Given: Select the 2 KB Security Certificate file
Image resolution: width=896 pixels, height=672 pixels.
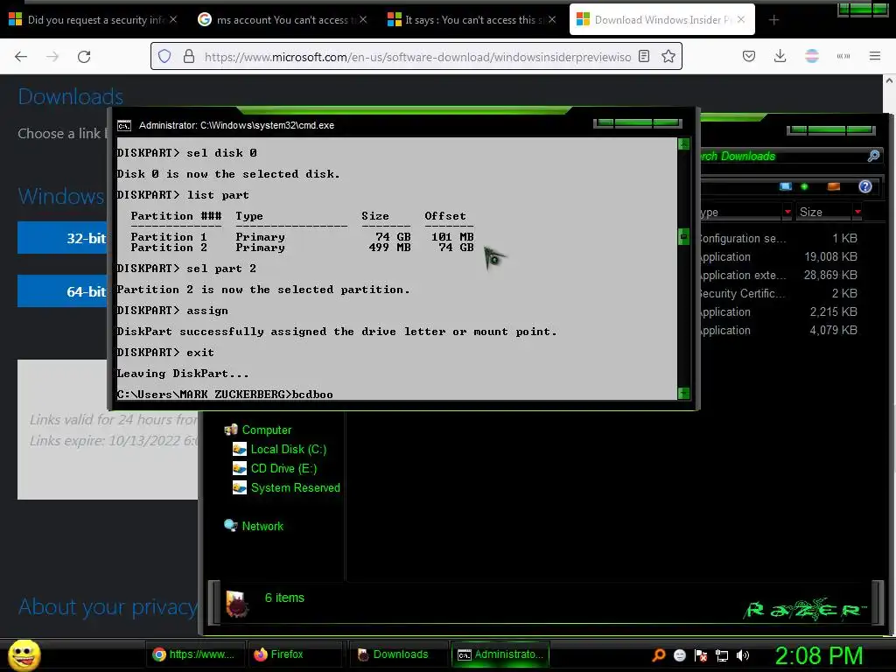Looking at the screenshot, I should [778, 293].
